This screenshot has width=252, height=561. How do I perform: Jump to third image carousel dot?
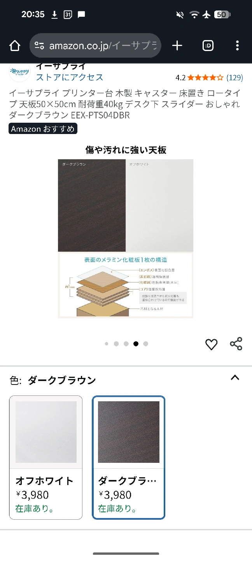tap(126, 344)
